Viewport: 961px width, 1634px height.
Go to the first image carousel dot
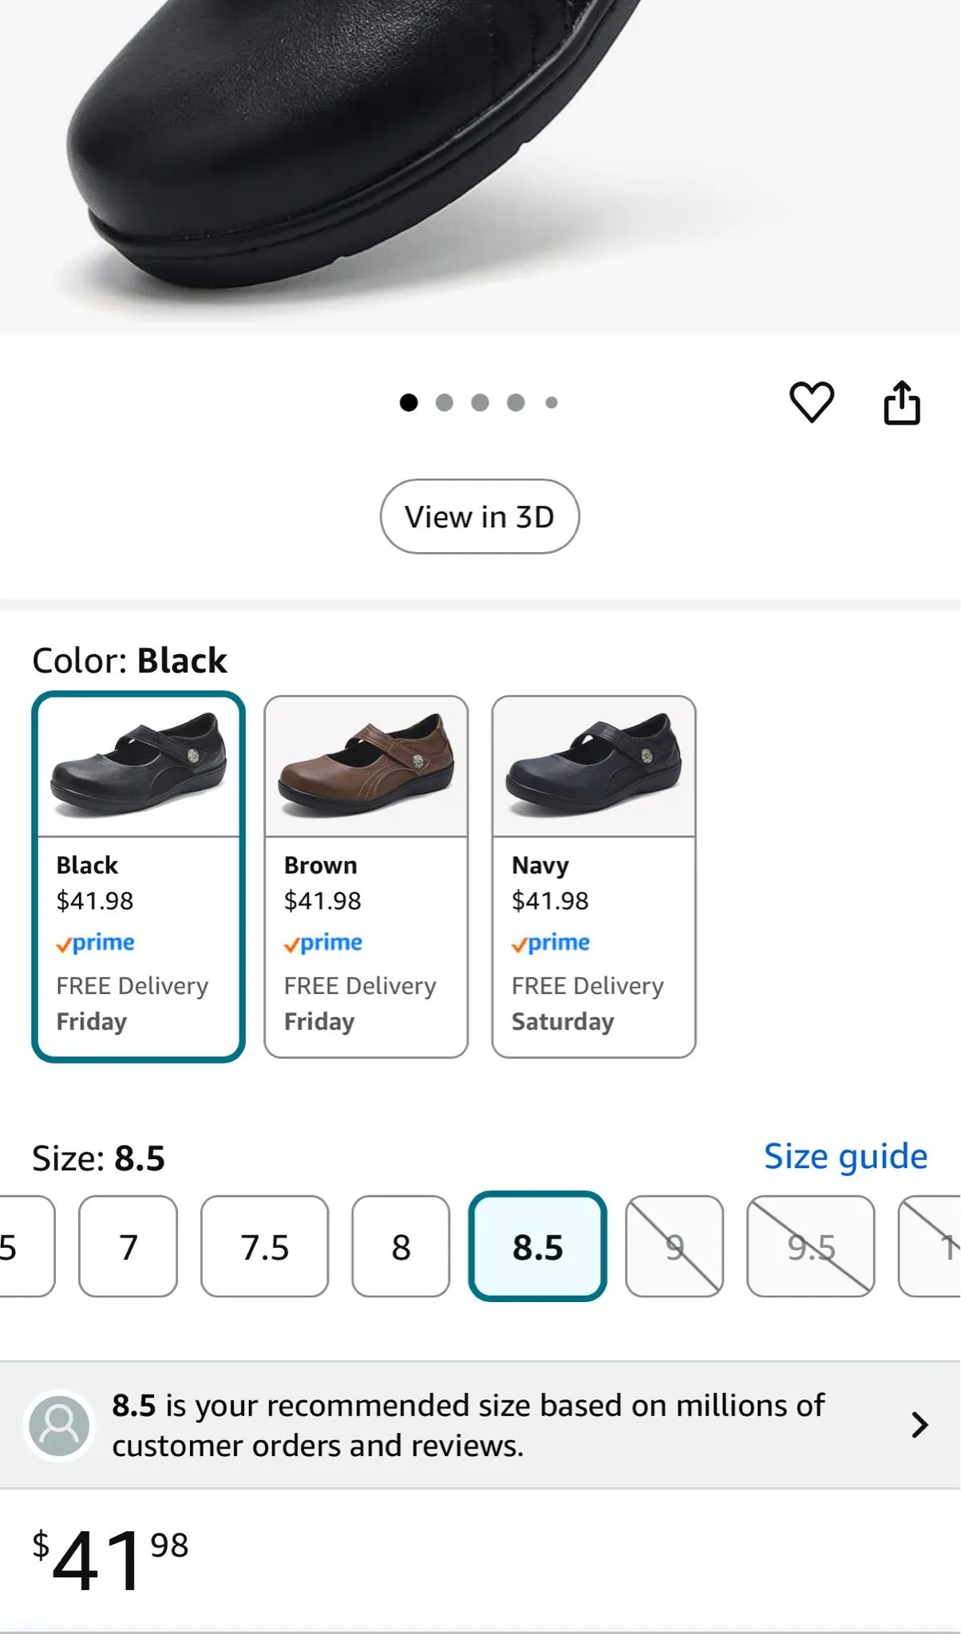[x=409, y=403]
